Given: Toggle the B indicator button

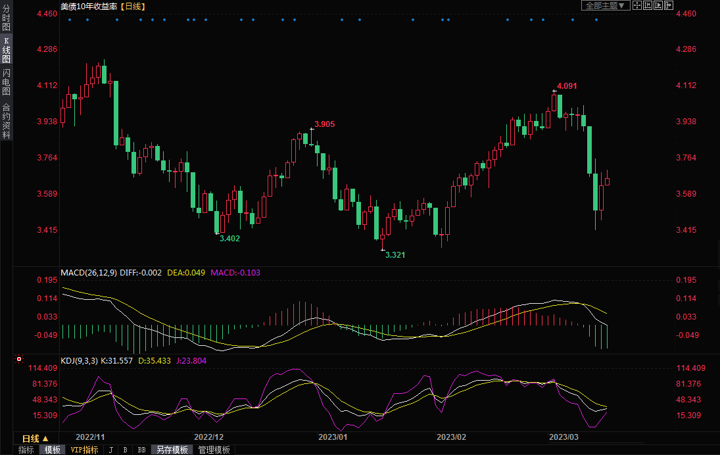Looking at the screenshot, I should tap(125, 450).
